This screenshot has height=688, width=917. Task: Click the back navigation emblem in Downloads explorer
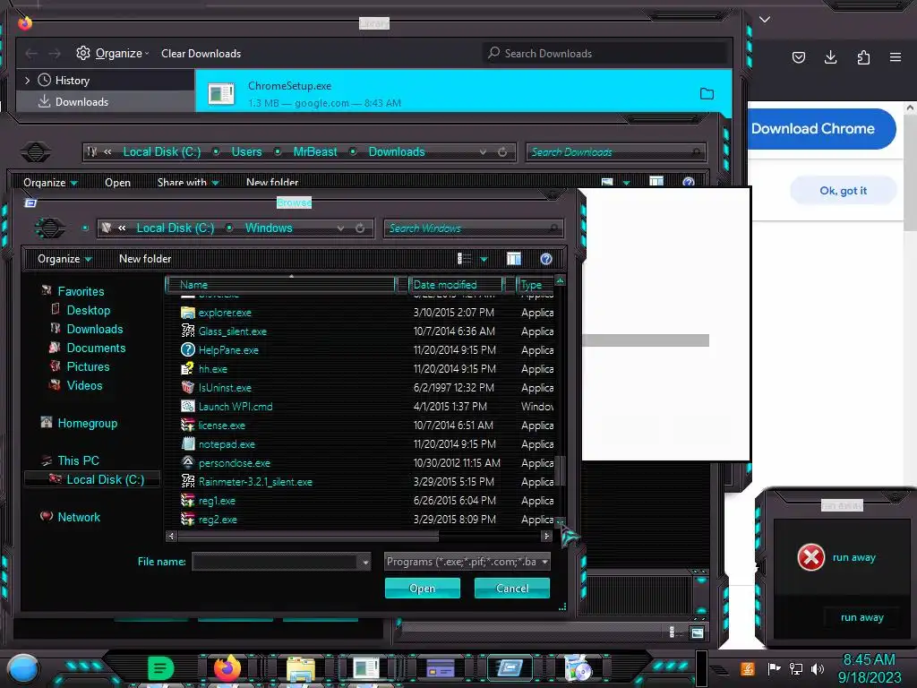[36, 152]
